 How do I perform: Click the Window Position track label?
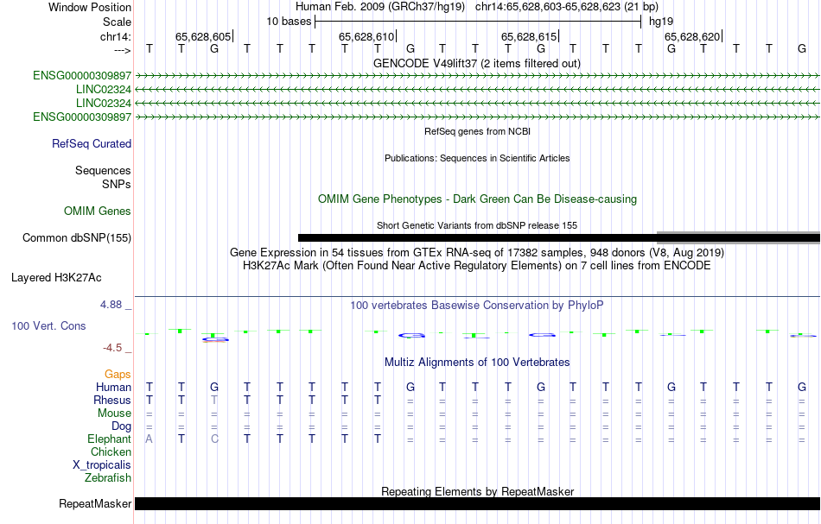pos(90,7)
